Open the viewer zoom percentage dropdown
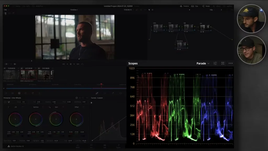The image size is (268, 151). (5, 10)
